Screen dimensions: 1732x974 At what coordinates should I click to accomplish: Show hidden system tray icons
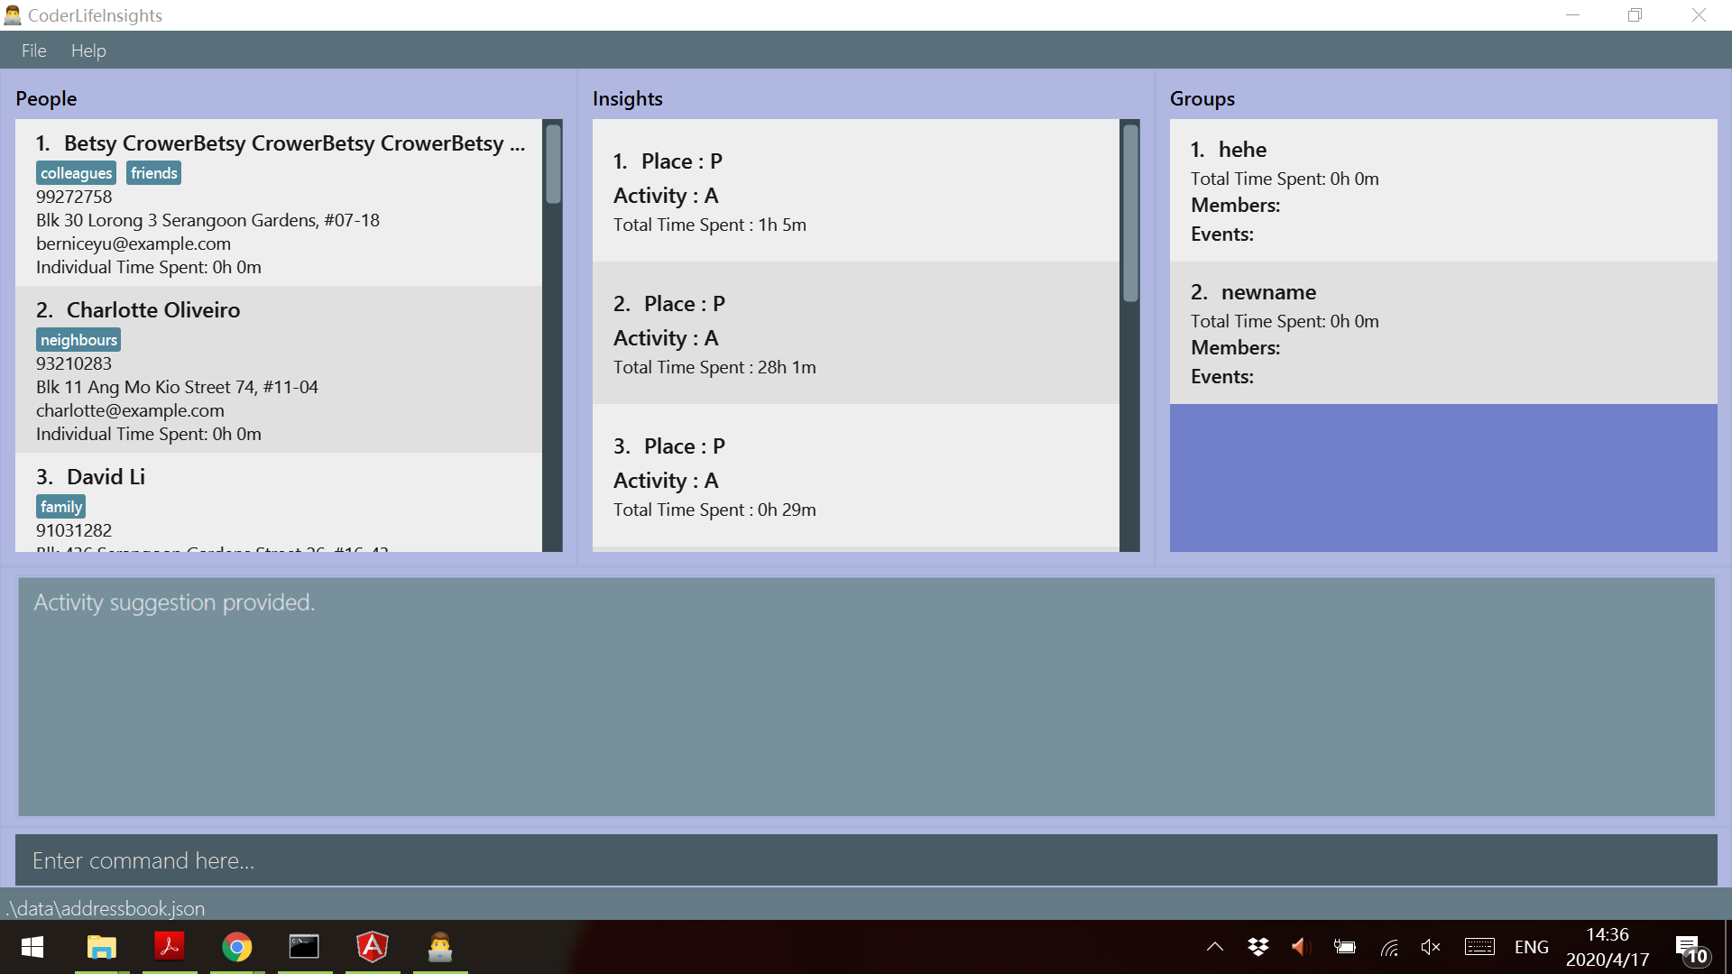pos(1215,947)
